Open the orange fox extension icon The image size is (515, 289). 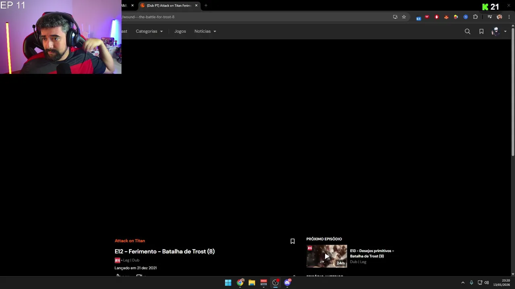446,17
